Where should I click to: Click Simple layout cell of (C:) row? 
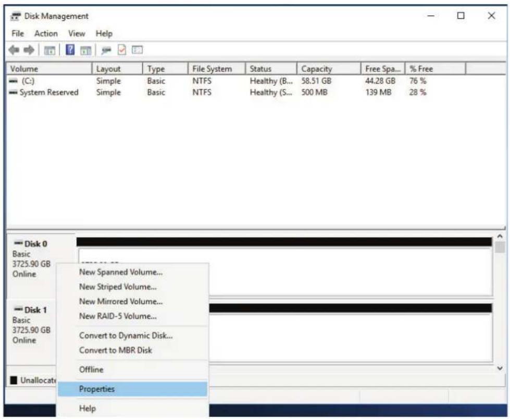point(108,81)
